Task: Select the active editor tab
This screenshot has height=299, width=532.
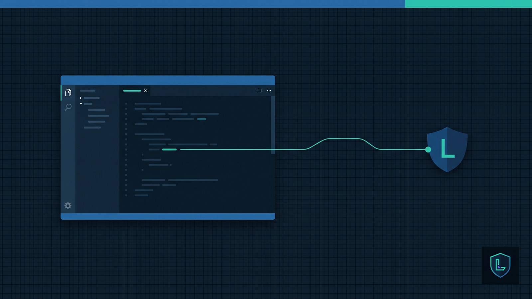Action: click(x=135, y=90)
